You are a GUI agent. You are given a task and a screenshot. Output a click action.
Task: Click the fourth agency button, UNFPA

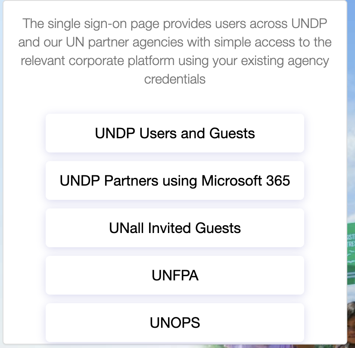pyautogui.click(x=174, y=275)
